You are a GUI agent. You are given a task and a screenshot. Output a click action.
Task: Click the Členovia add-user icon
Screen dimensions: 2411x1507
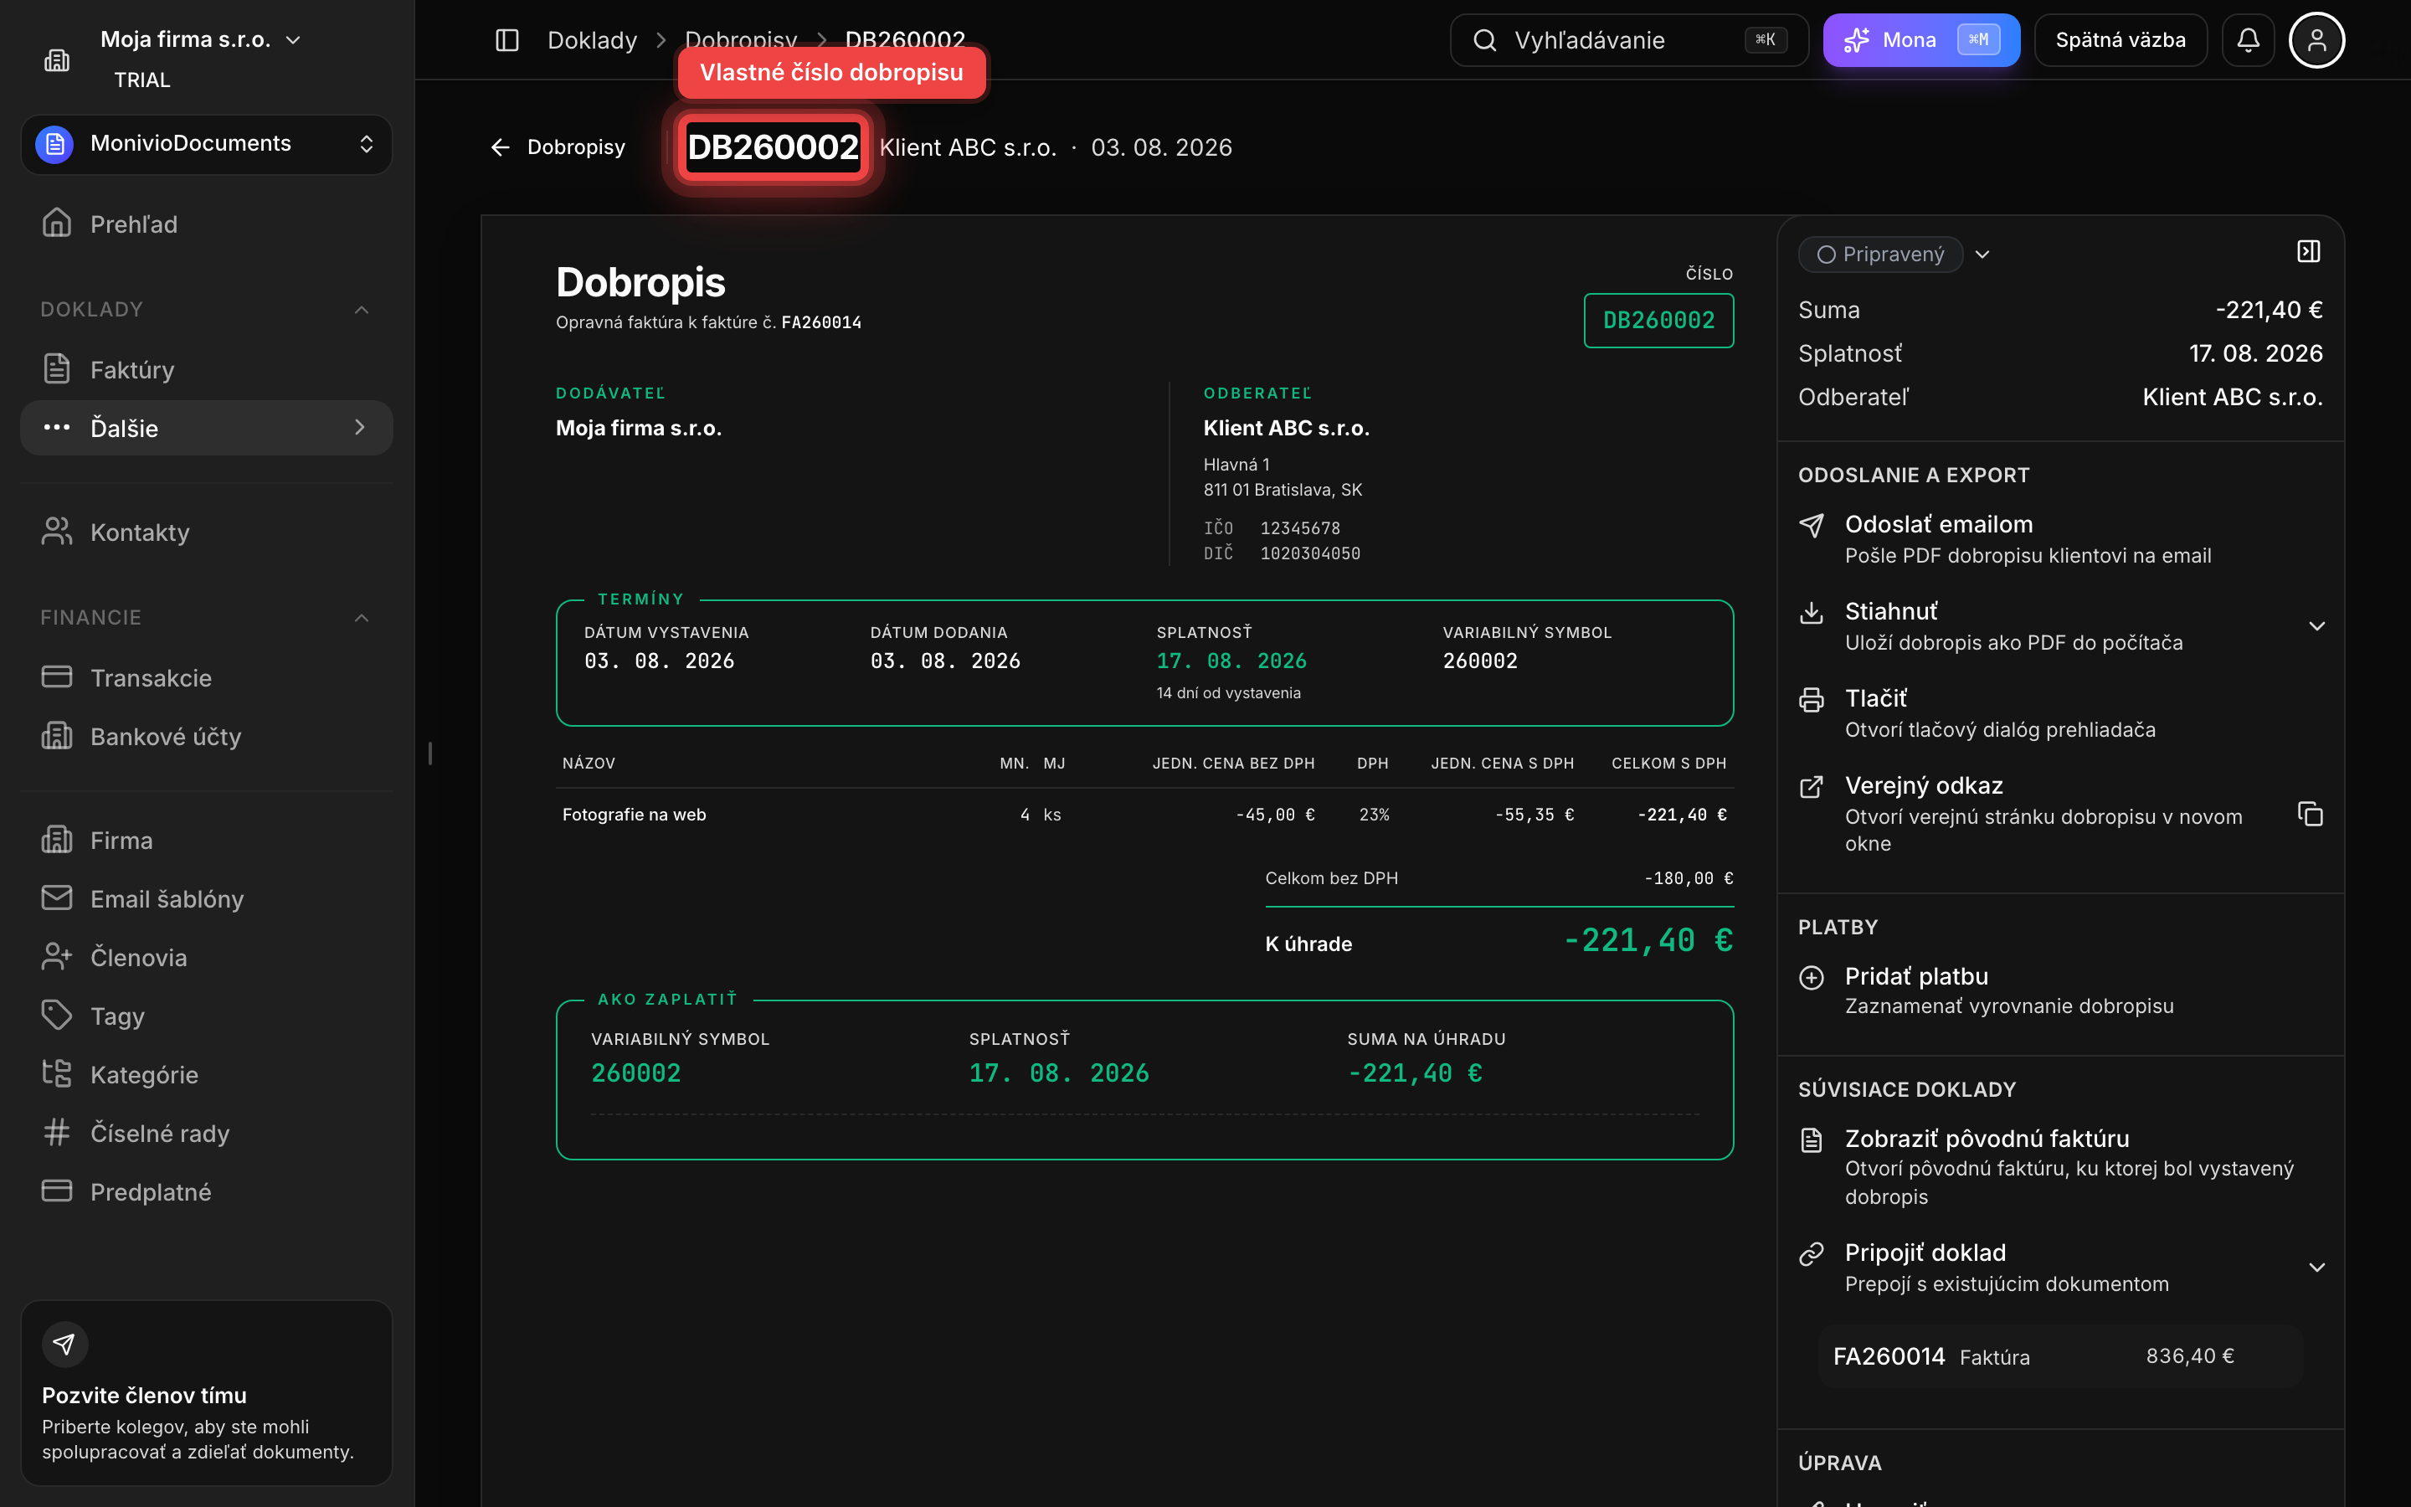[57, 956]
